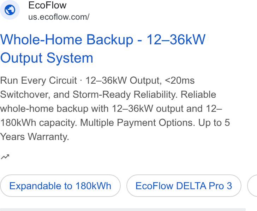
Task: Click the Run Every Circuit text
Action: (38, 81)
